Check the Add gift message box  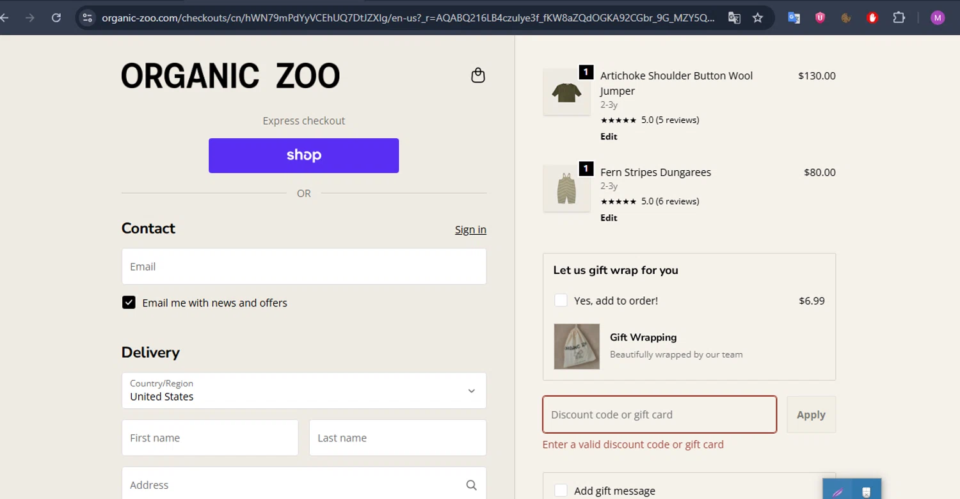(561, 491)
